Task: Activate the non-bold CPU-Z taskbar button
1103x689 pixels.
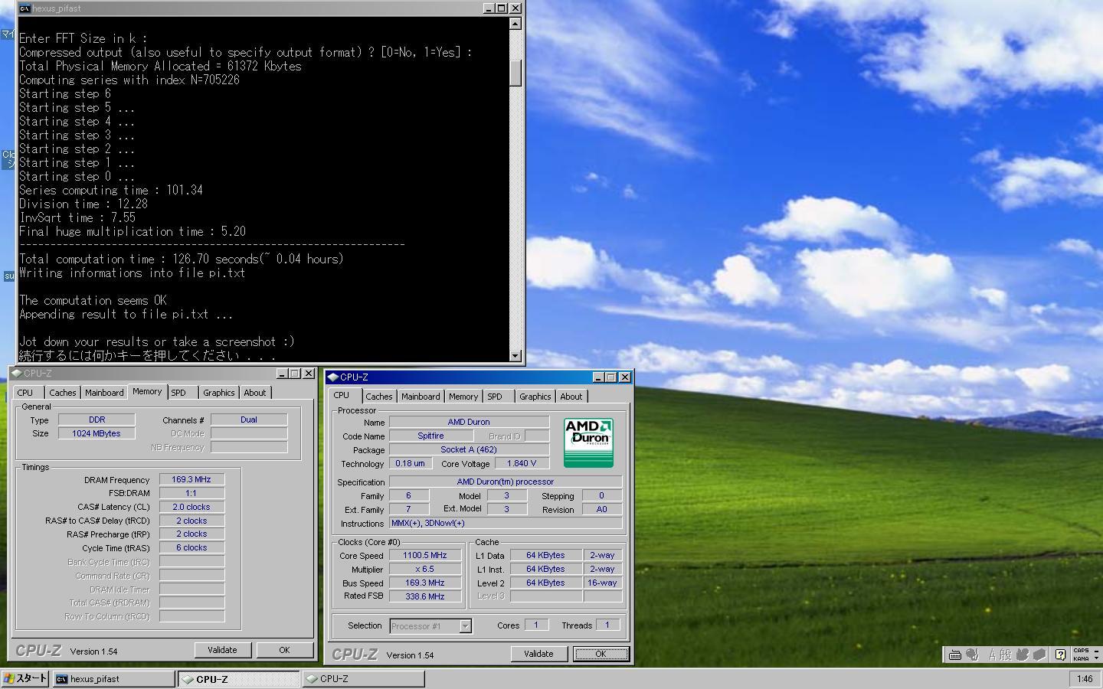Action: point(363,679)
